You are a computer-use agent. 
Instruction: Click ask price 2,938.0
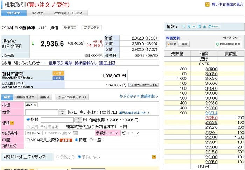click(x=211, y=108)
